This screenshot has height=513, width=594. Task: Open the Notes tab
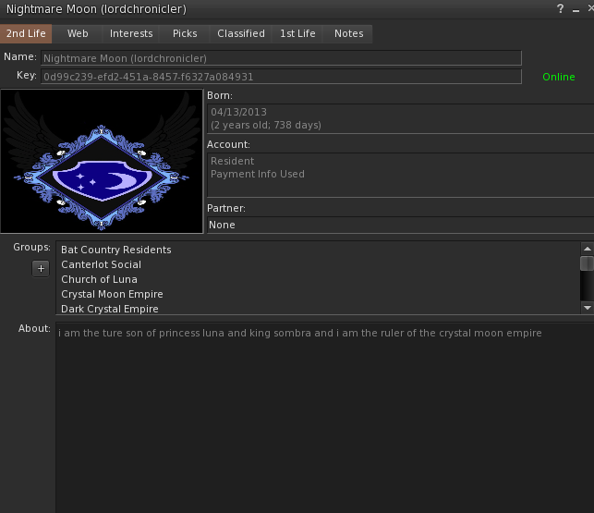[348, 33]
